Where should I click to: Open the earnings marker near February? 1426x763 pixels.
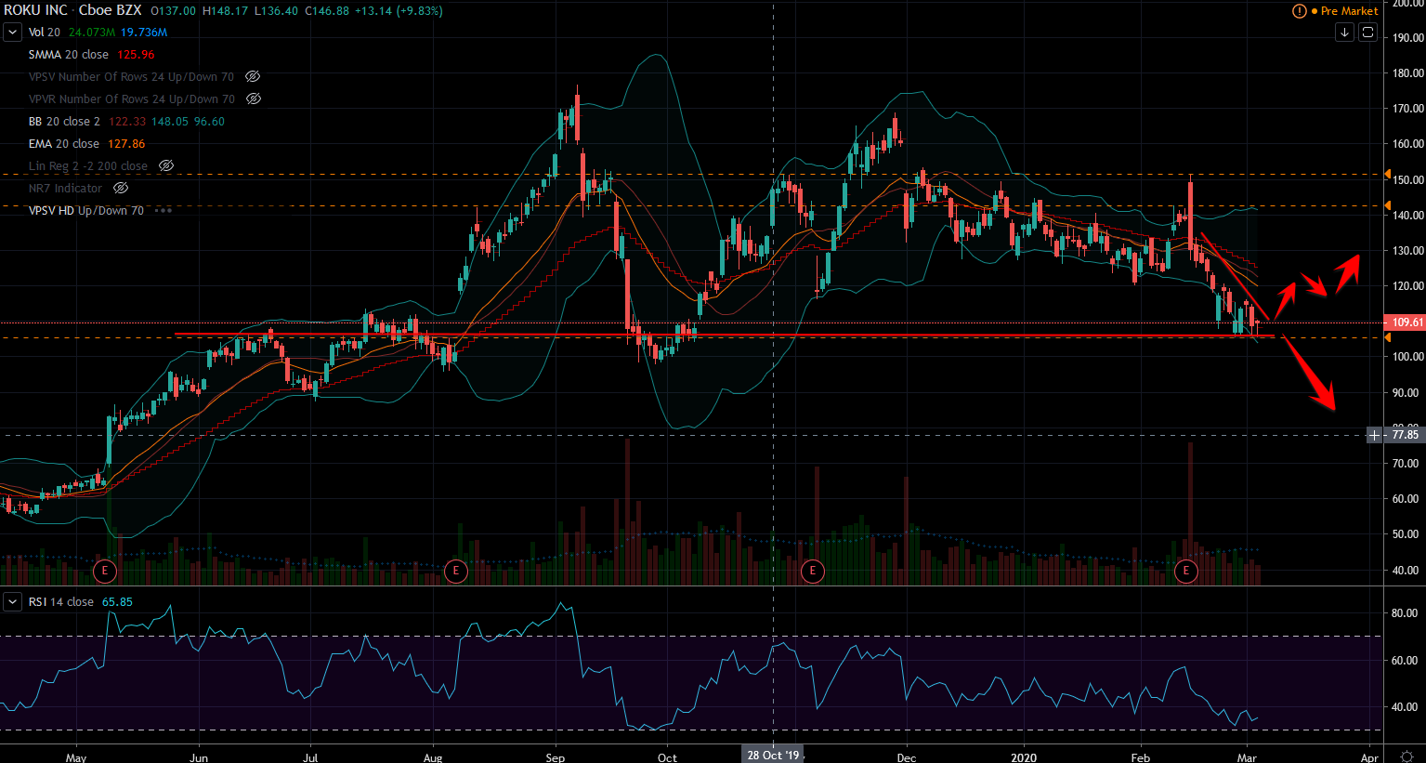click(1185, 570)
